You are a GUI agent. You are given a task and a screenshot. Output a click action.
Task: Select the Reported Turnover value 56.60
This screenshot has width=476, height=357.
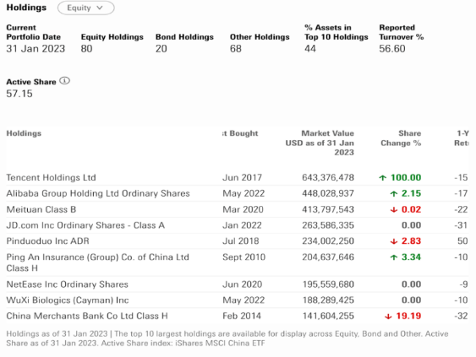pos(392,48)
